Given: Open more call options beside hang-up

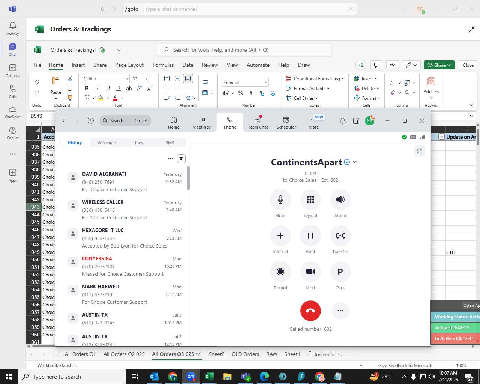Looking at the screenshot, I should [340, 310].
